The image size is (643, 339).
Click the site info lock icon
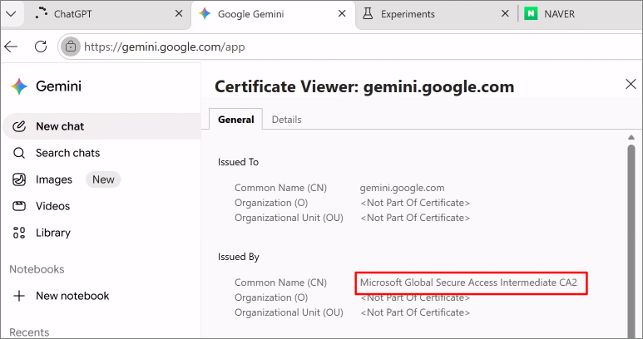(x=71, y=47)
